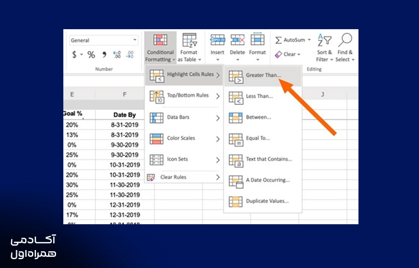
Task: Click the Color Scales icon
Action: click(156, 139)
